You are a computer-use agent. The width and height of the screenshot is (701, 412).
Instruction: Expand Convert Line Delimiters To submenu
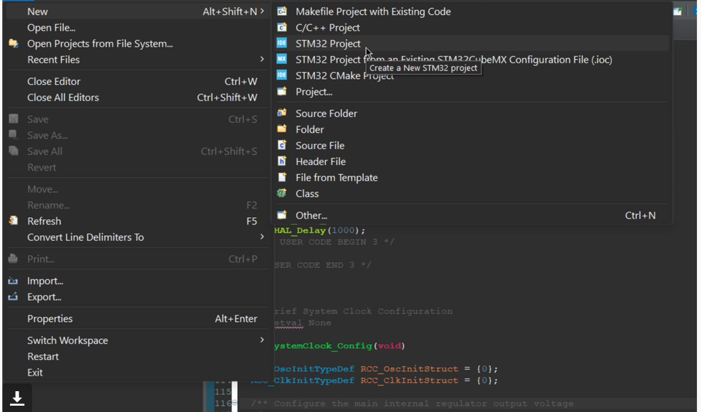[262, 237]
